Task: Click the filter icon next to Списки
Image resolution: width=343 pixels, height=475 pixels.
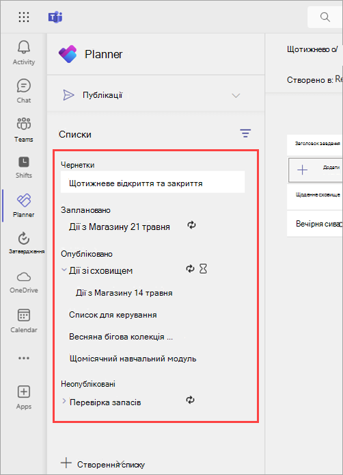Action: 245,133
